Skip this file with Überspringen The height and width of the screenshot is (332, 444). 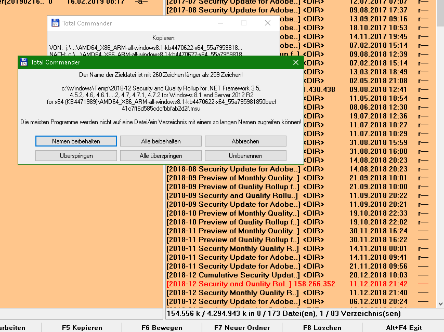coord(76,156)
